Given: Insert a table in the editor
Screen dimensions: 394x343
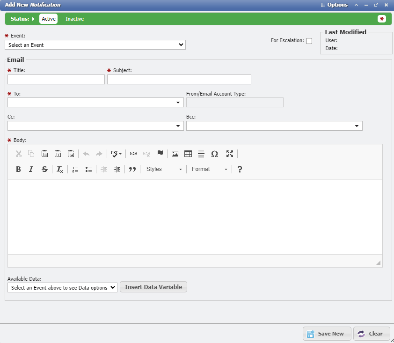Looking at the screenshot, I should coord(188,154).
